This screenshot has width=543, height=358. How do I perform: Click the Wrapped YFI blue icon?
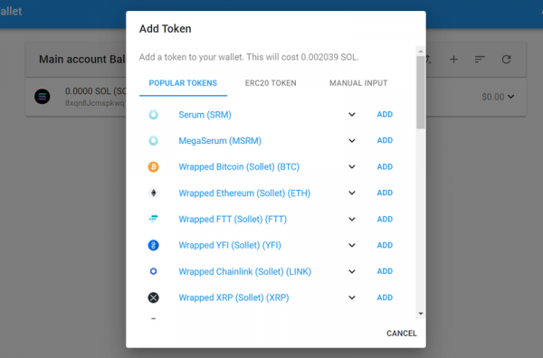coord(154,245)
